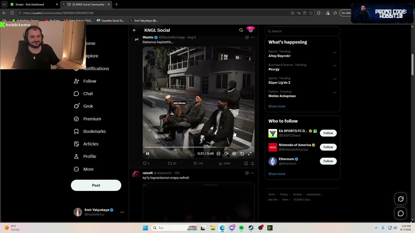This screenshot has height=233, width=415.
Task: Open Bookmarks in the sidebar
Action: (x=90, y=131)
